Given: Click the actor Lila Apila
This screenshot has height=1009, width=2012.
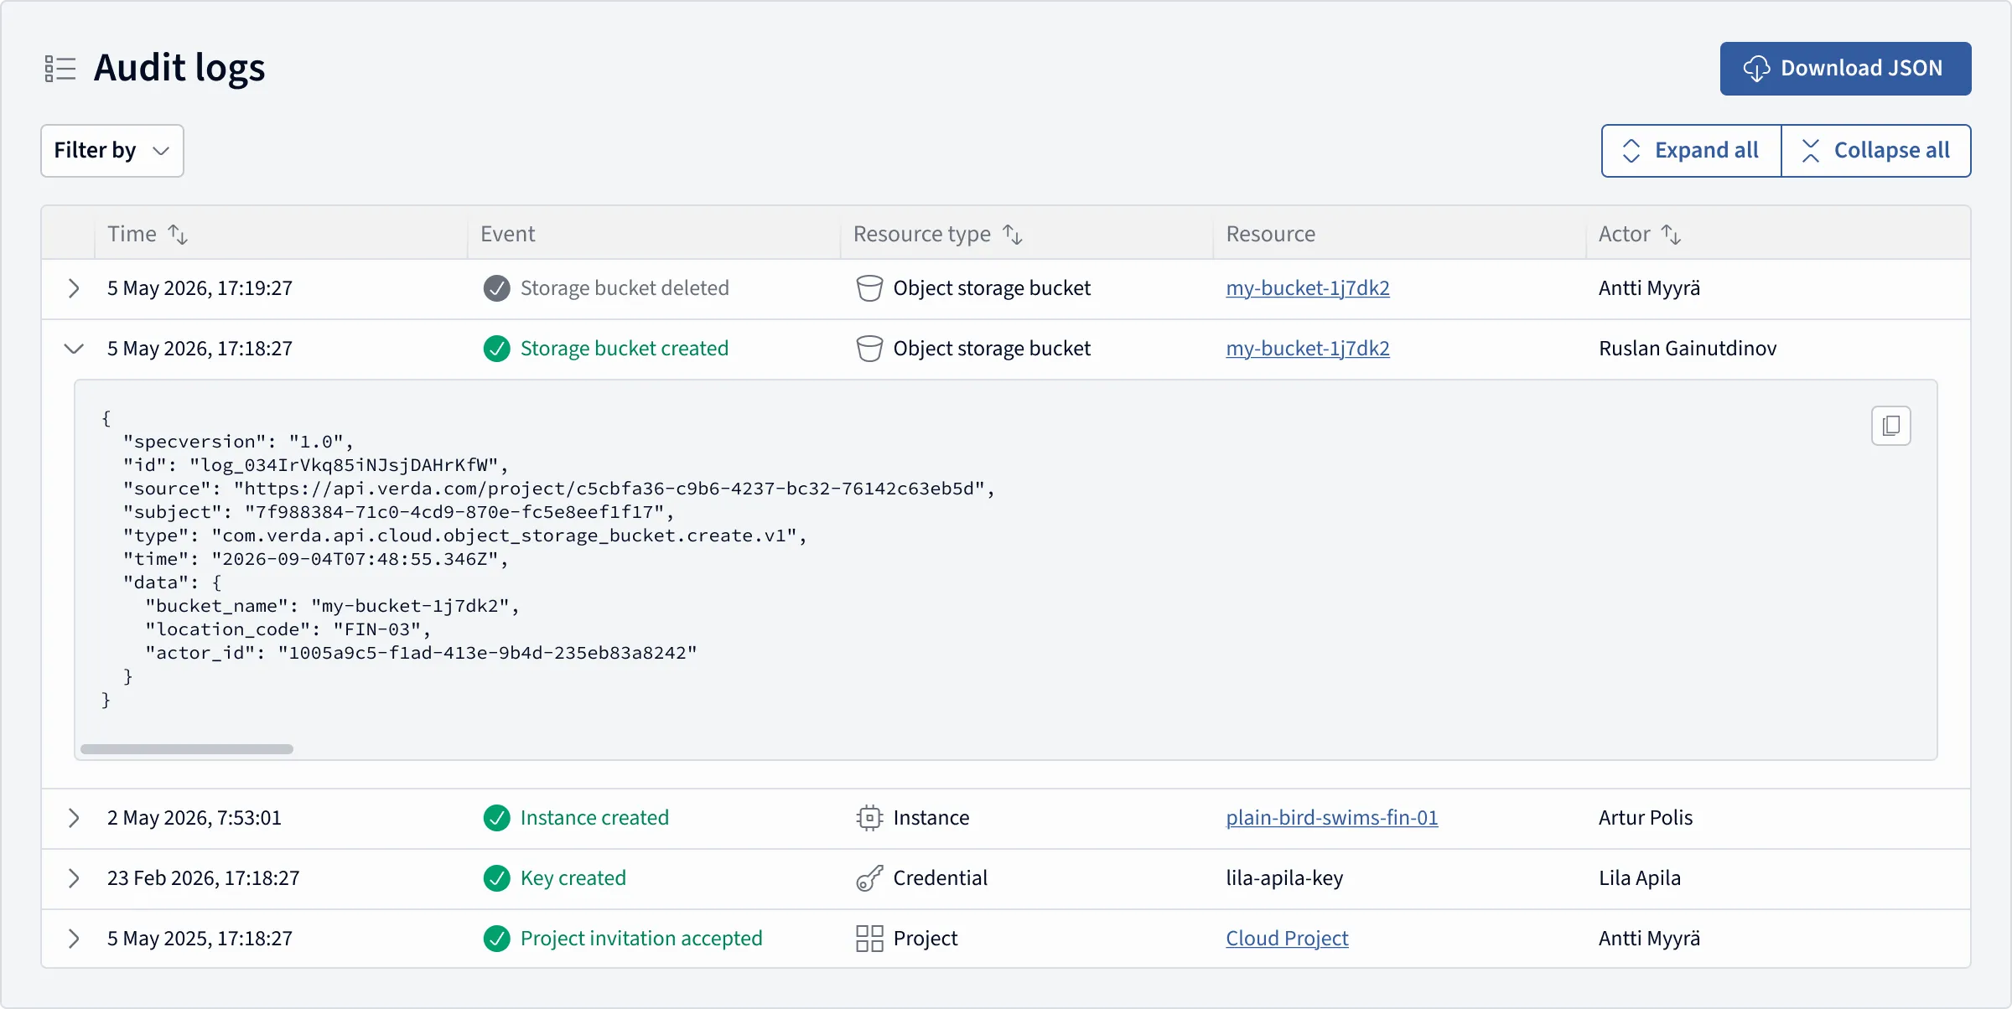Looking at the screenshot, I should pos(1640,878).
